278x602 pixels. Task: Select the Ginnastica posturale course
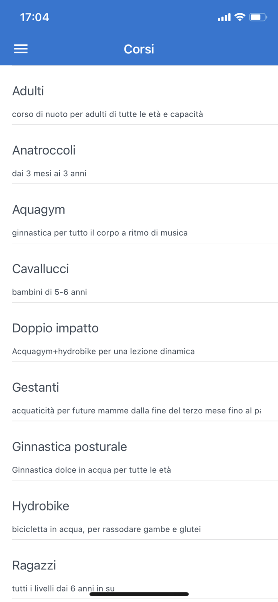[69, 447]
